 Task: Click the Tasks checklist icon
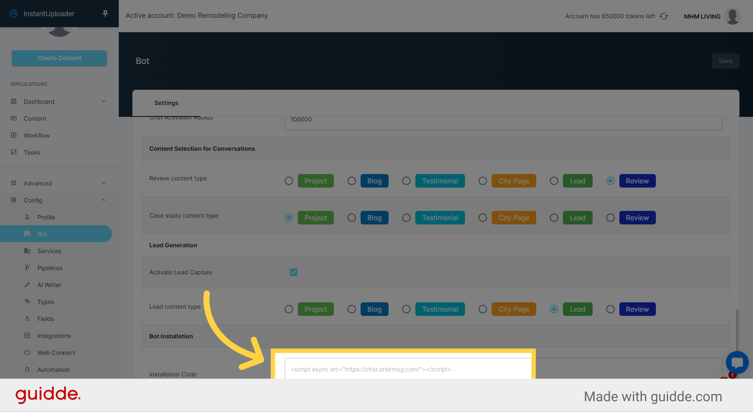coord(14,152)
